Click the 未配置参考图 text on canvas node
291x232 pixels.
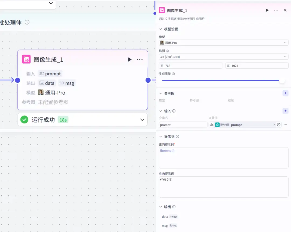pos(53,102)
